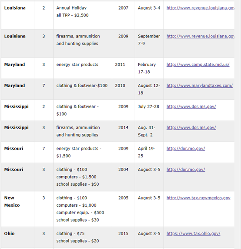Open Mississippi clothing & footwear dor.ms.gov link
The height and width of the screenshot is (249, 241).
[x=191, y=106]
